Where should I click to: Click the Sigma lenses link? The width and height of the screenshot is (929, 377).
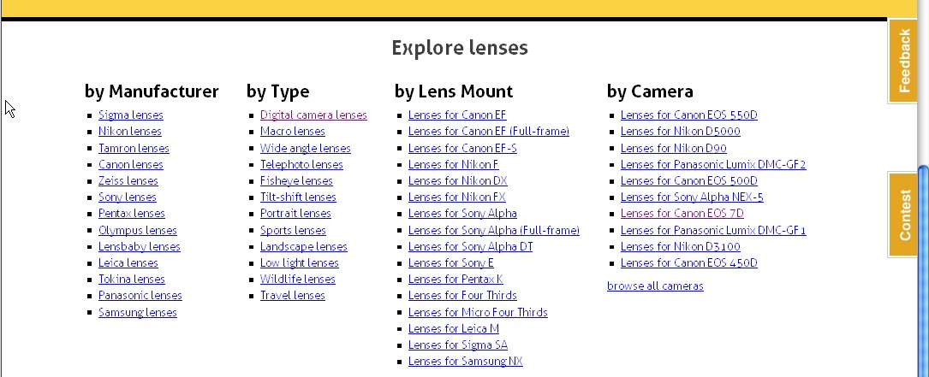coord(130,115)
